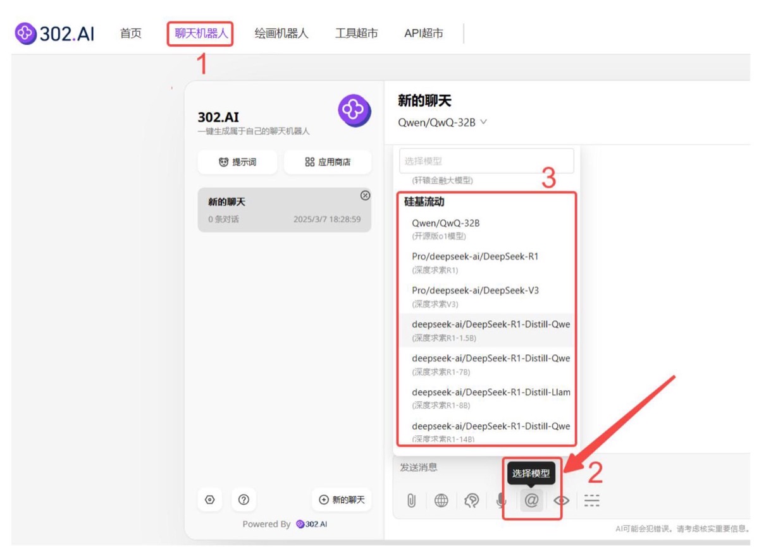Delete the 新的聊天 conversation with X icon
Viewport: 759px width, 547px height.
click(x=365, y=195)
